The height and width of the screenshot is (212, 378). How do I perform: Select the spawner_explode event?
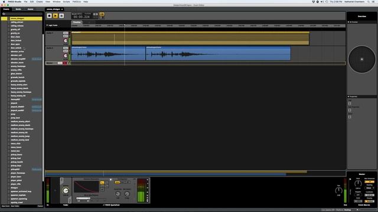[x=18, y=195]
